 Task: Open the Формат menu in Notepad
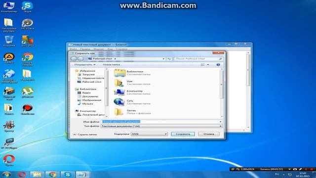[99, 49]
